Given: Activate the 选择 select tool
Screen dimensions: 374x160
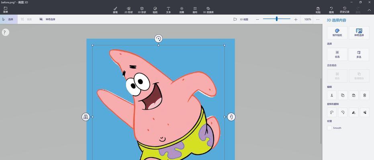Looking at the screenshot, I should click(x=8, y=19).
